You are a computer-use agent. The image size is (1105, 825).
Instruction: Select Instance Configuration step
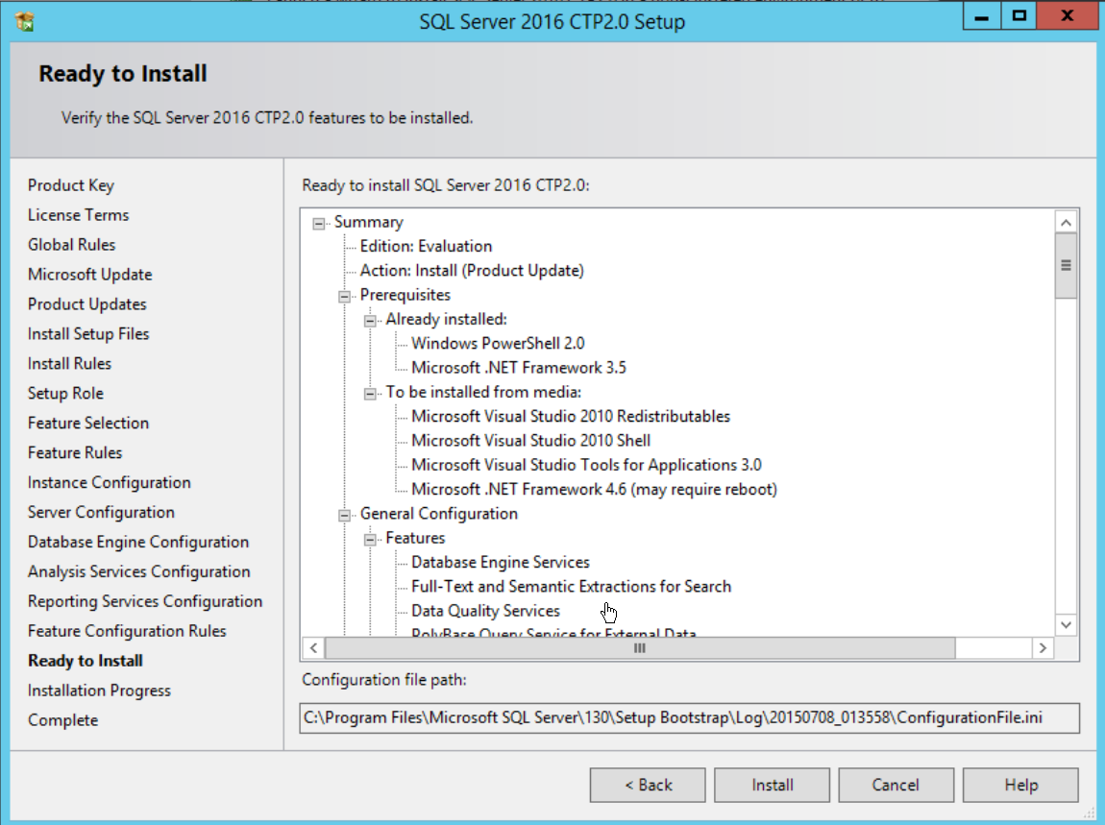pyautogui.click(x=110, y=482)
